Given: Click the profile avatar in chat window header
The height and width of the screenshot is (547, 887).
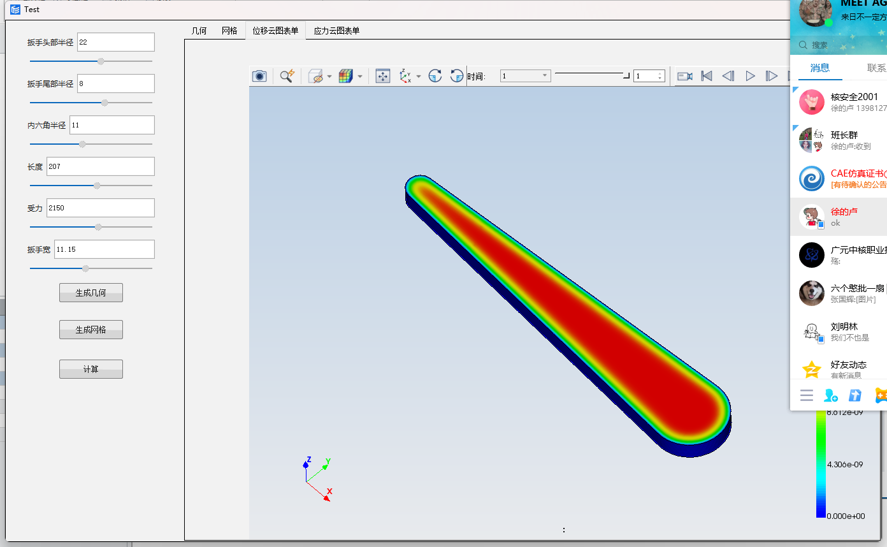Looking at the screenshot, I should tap(815, 13).
